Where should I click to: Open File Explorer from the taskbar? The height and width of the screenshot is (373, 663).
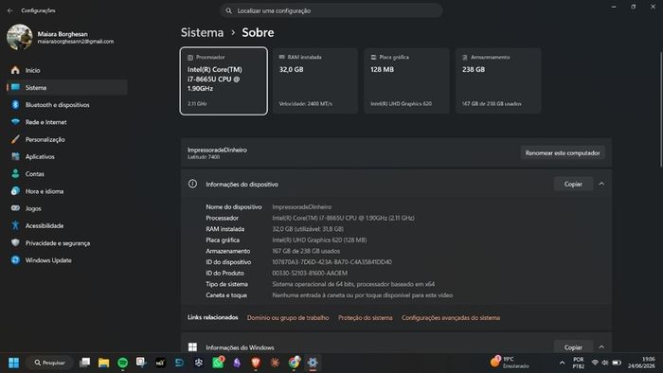coord(103,363)
